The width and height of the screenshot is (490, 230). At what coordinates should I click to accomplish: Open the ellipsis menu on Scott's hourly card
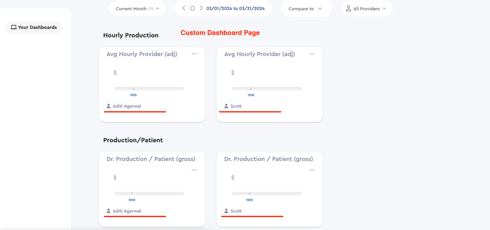point(312,54)
